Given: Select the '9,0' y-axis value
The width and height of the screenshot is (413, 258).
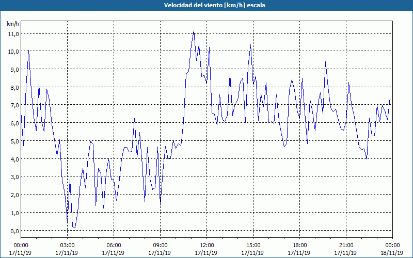Looking at the screenshot, I should click(15, 70).
